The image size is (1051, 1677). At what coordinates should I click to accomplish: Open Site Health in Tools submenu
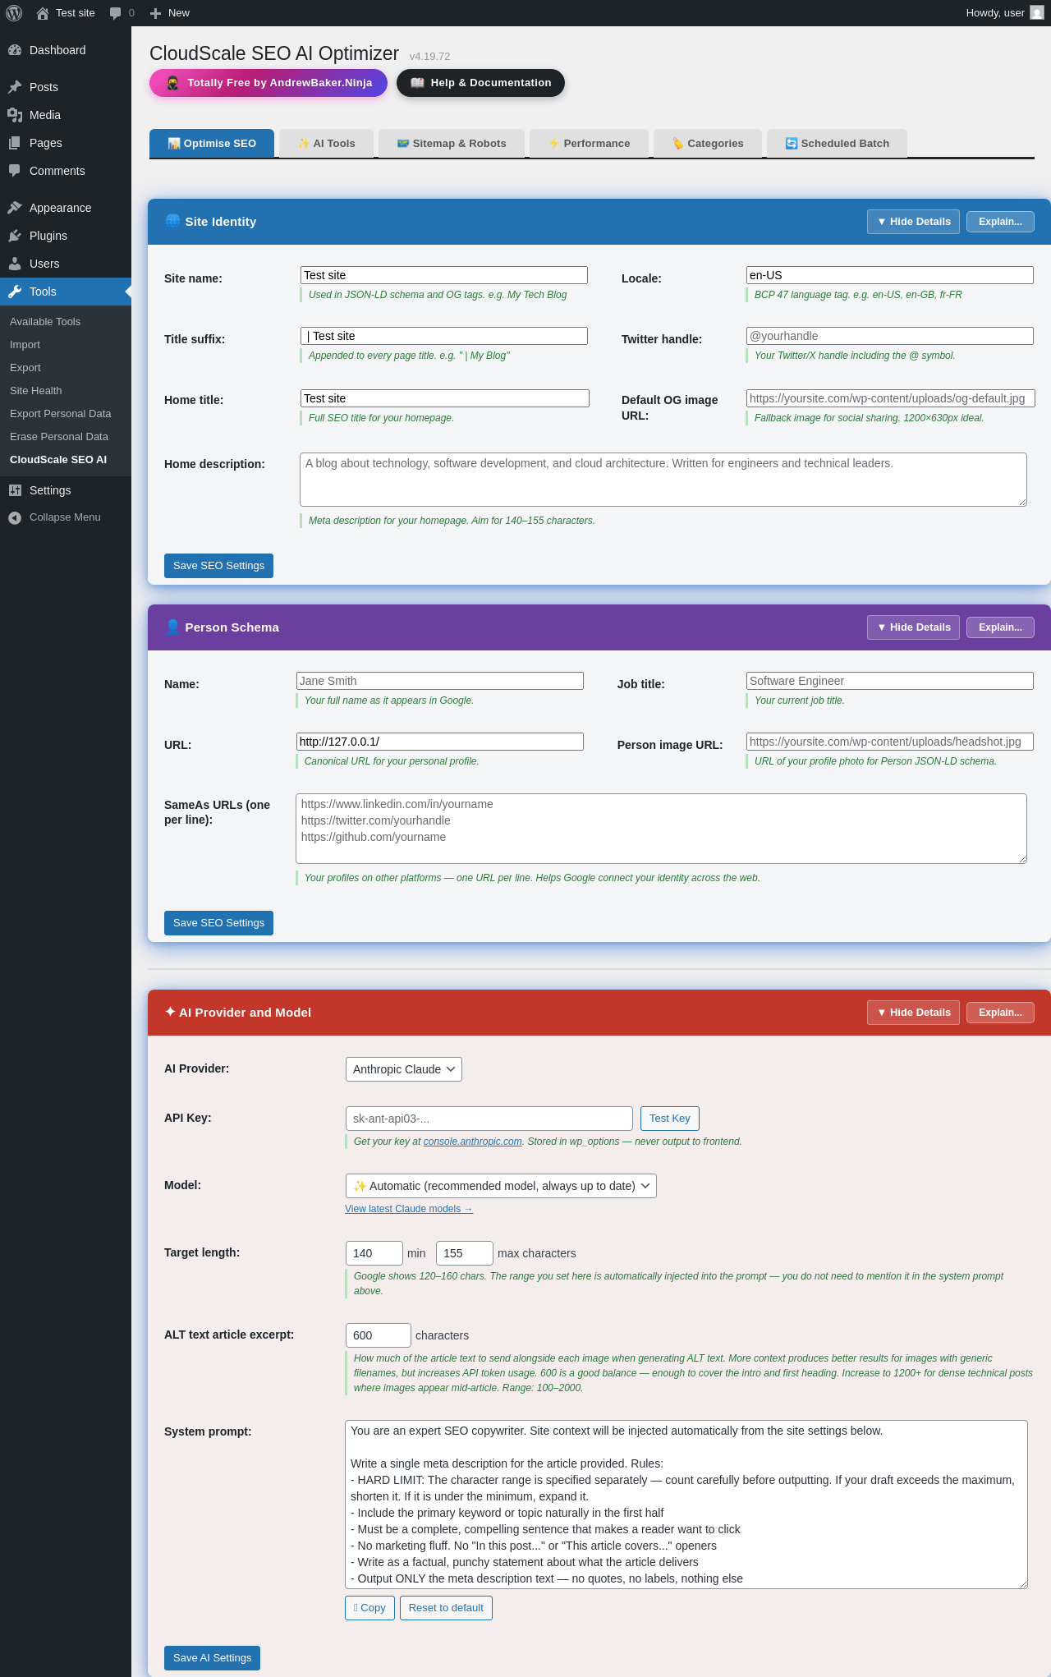pos(36,391)
